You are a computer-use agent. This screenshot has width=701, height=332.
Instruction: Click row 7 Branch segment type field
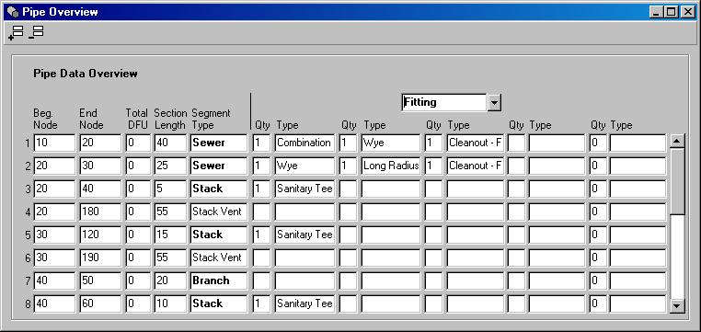pos(219,280)
